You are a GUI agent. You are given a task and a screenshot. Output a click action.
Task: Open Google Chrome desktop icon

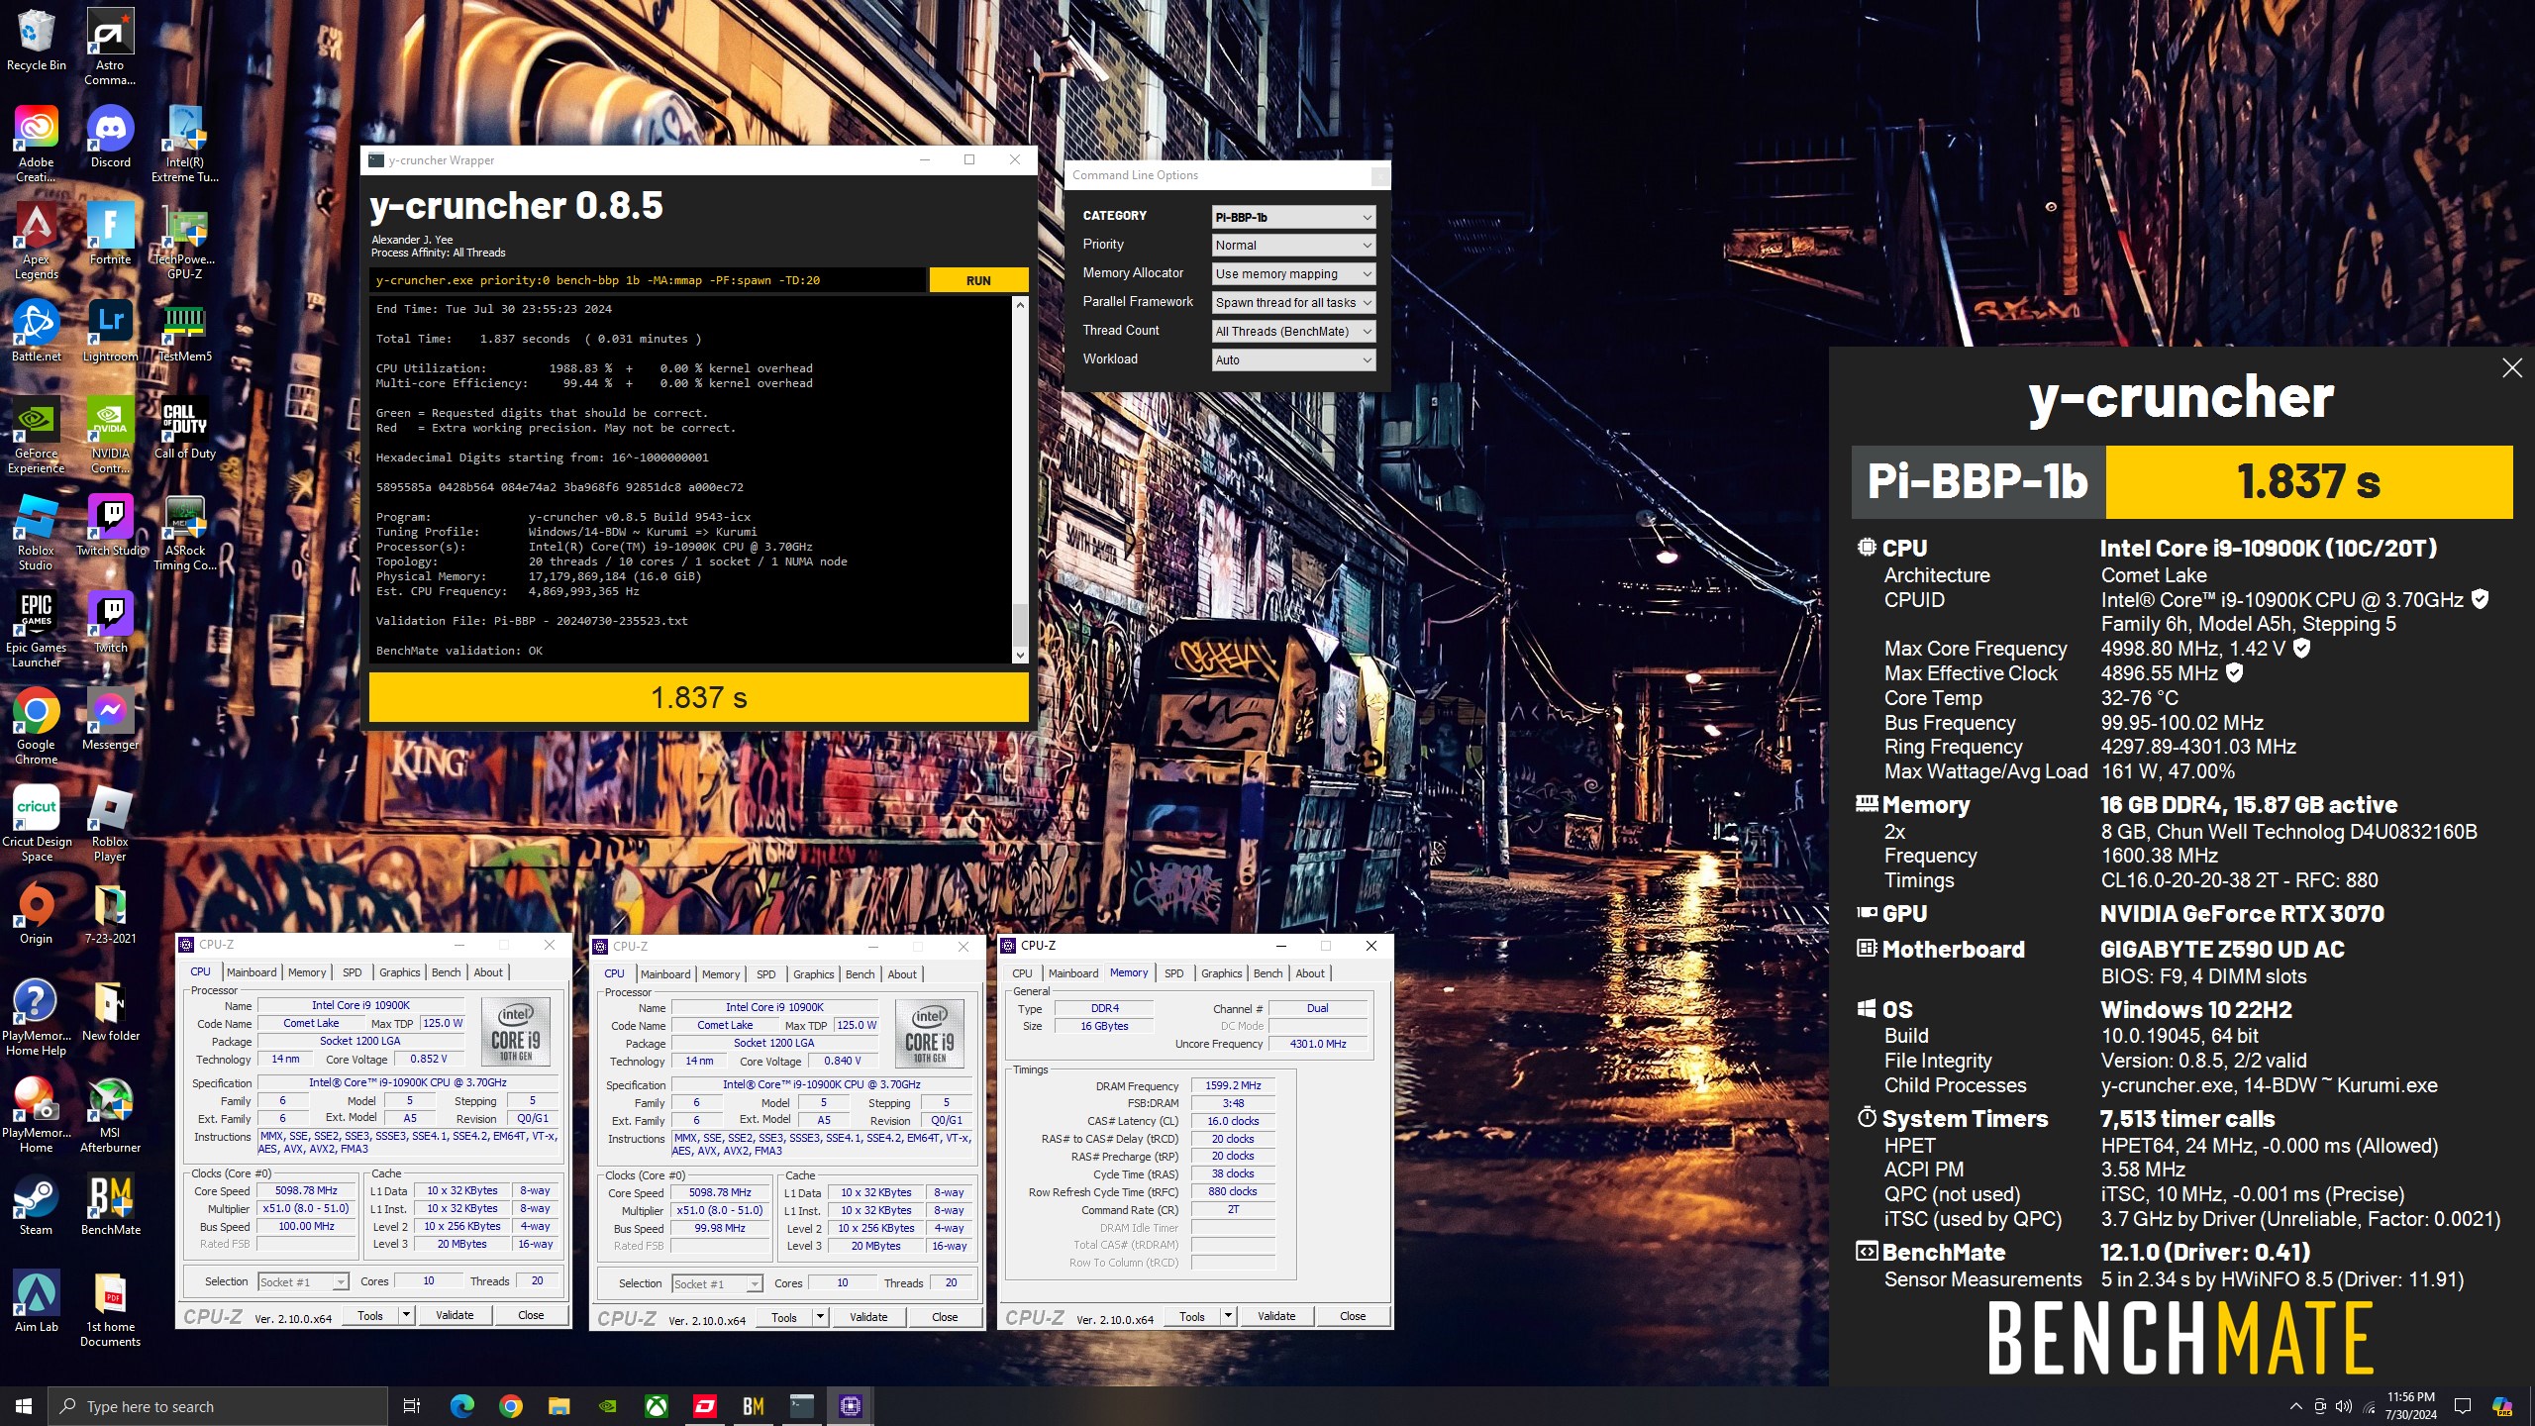tap(36, 726)
